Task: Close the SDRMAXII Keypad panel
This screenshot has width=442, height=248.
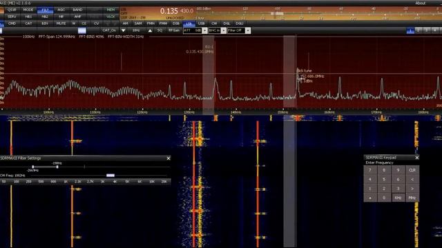Action: [417, 158]
